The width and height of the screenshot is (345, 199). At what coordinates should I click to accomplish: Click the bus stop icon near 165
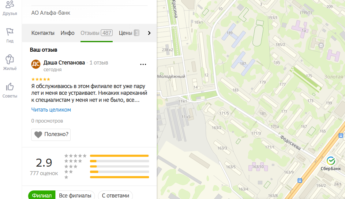341,135
